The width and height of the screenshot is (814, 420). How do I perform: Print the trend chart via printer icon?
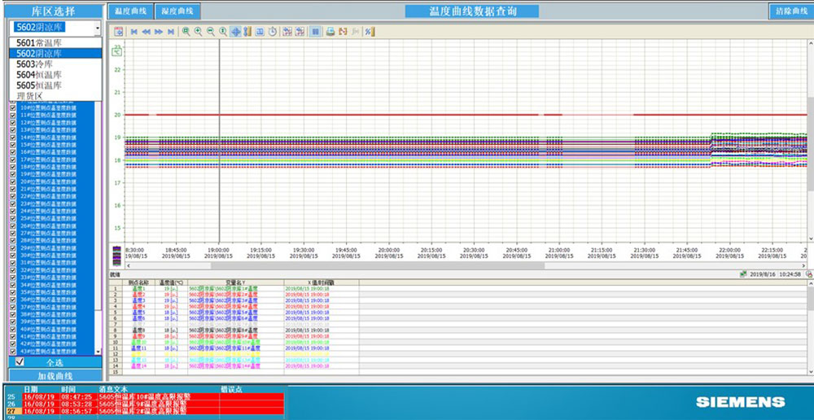[330, 32]
